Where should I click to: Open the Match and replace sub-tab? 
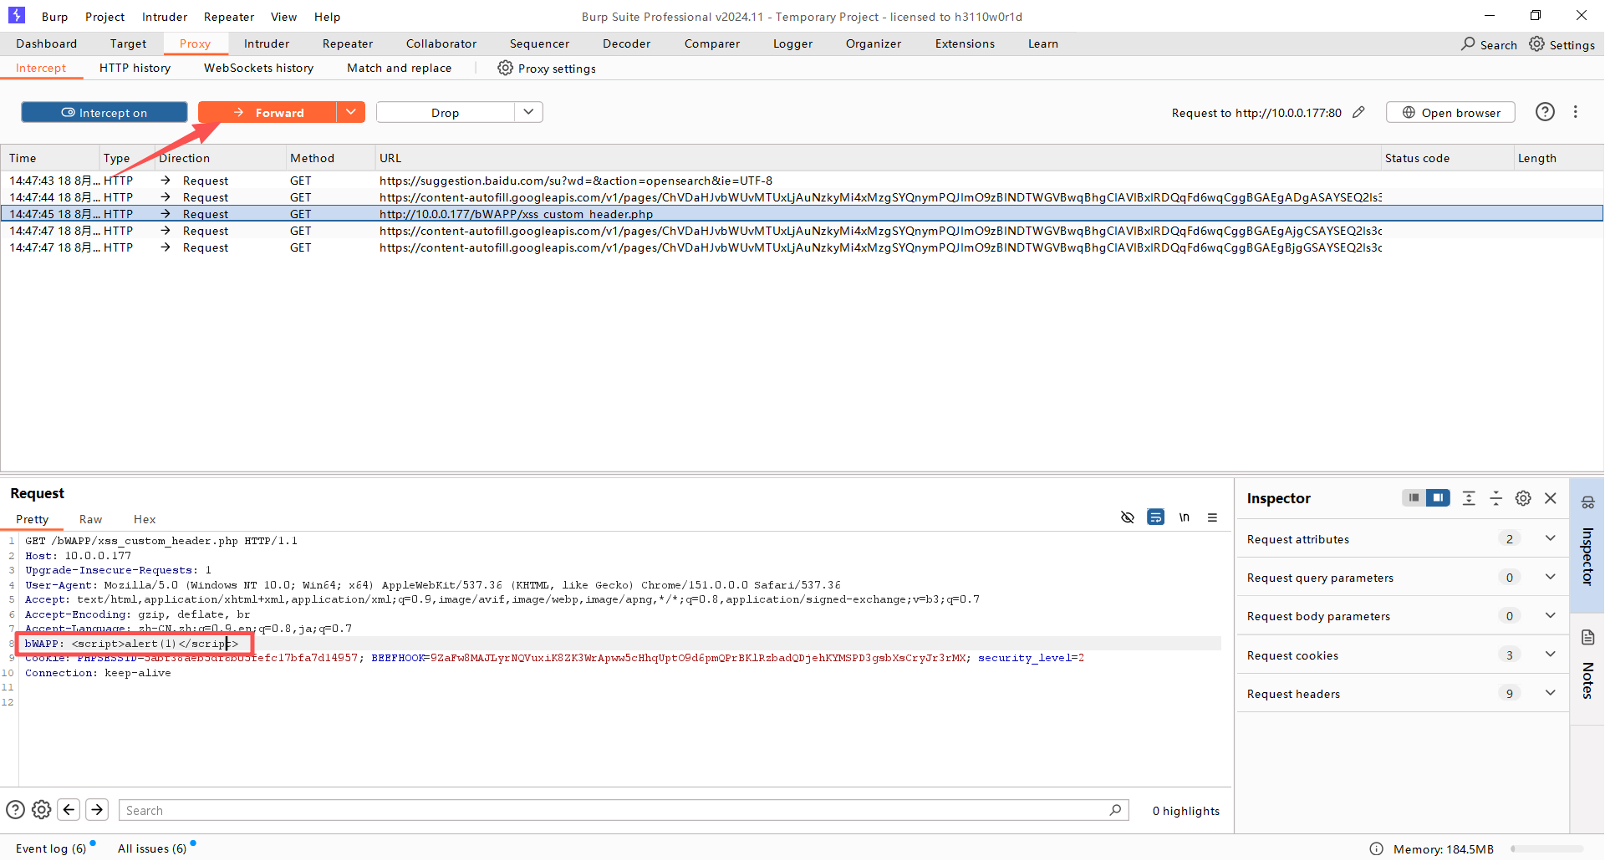pos(400,68)
